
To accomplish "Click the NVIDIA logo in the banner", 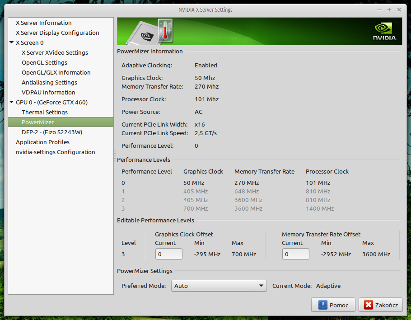I will (385, 32).
